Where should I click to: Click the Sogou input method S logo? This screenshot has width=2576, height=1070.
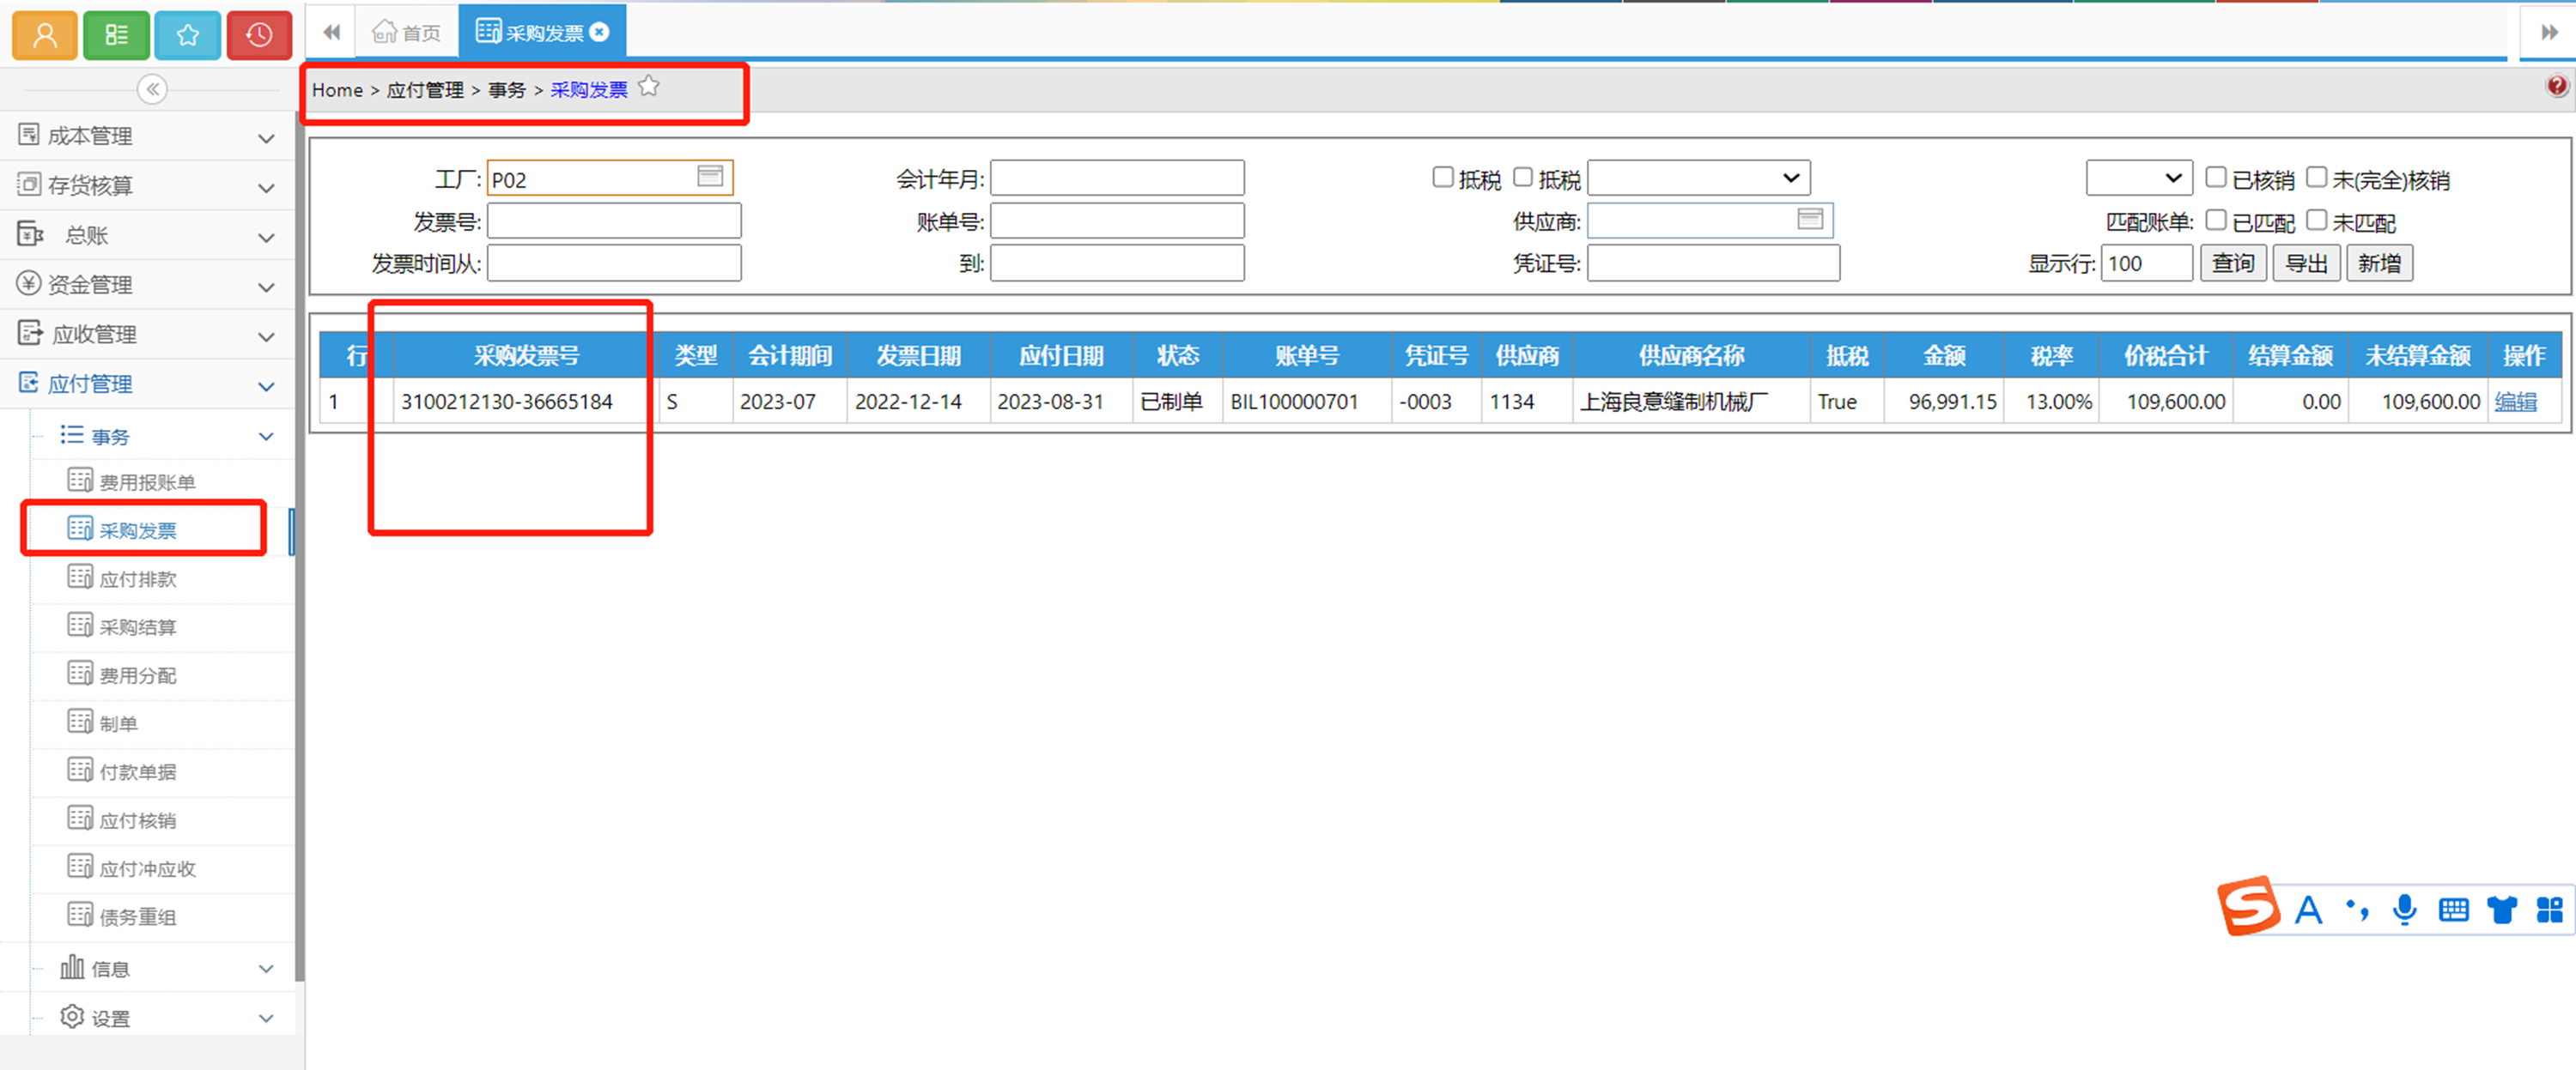(x=2248, y=906)
